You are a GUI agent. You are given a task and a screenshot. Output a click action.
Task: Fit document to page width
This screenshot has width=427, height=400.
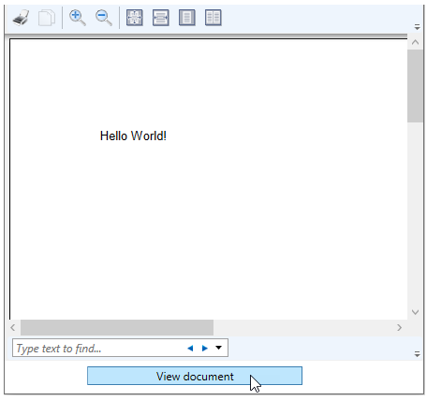(x=161, y=18)
